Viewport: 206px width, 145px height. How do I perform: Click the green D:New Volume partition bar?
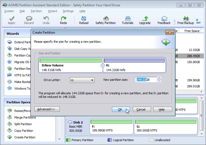[x=71, y=61]
